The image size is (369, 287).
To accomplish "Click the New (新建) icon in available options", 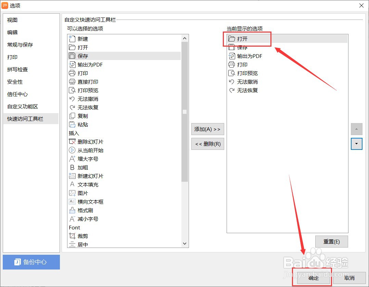I will (x=72, y=39).
